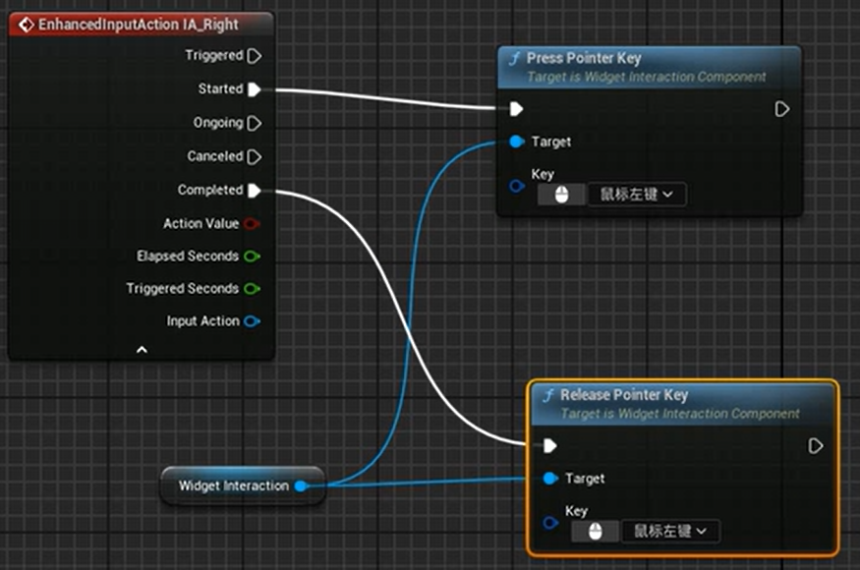
Task: Click the green Elapsed Seconds pin
Action: (x=252, y=256)
